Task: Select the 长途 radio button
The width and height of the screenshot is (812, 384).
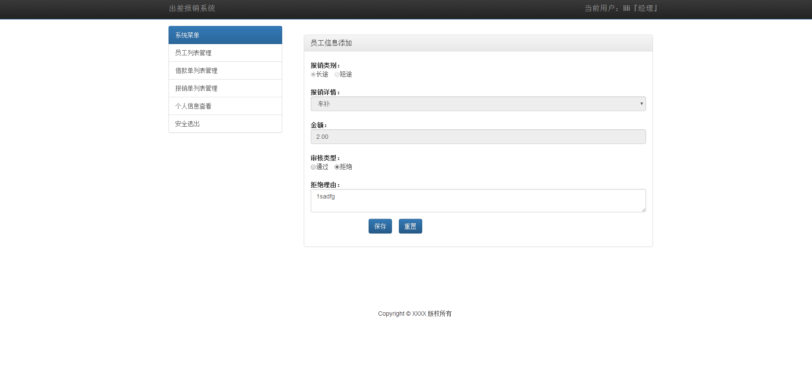Action: 313,74
